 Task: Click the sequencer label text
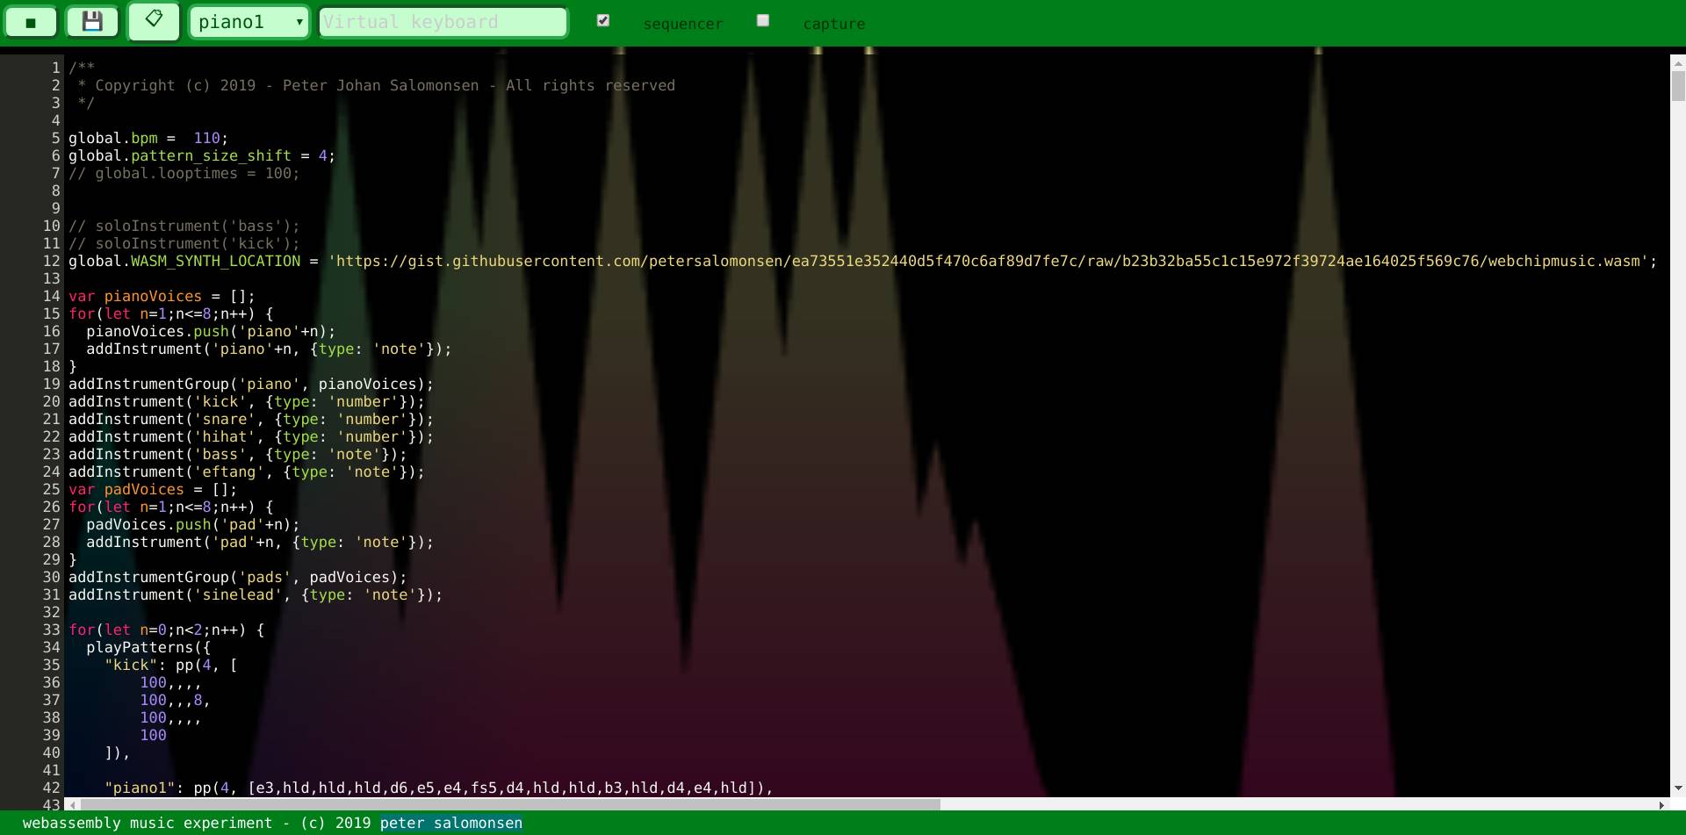click(684, 24)
